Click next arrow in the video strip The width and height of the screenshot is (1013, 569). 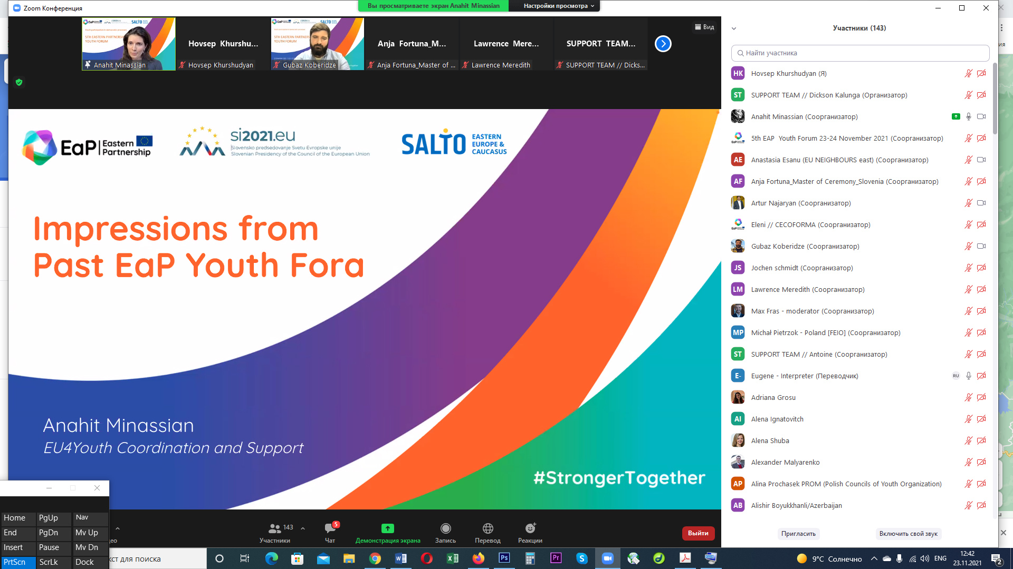coord(663,44)
